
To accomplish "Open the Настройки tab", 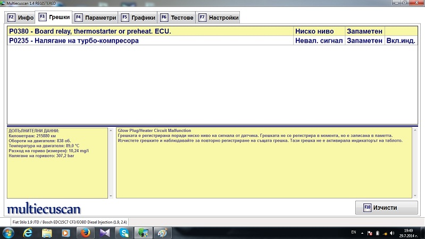I will [x=218, y=18].
